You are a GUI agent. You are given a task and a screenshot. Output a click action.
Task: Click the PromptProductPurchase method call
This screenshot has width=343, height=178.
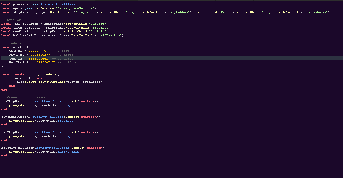pyautogui.click(x=46, y=82)
